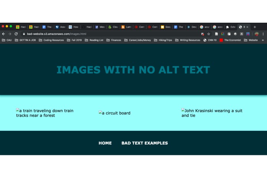Switch to the Facebook 'Mes' tab
This screenshot has width=267, height=190.
[100, 27]
